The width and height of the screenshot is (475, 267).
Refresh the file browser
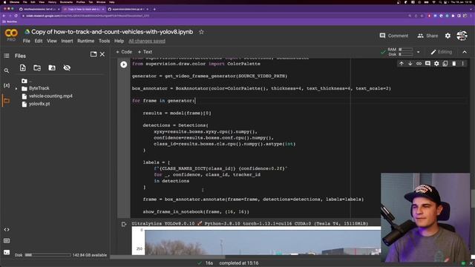pos(37,67)
